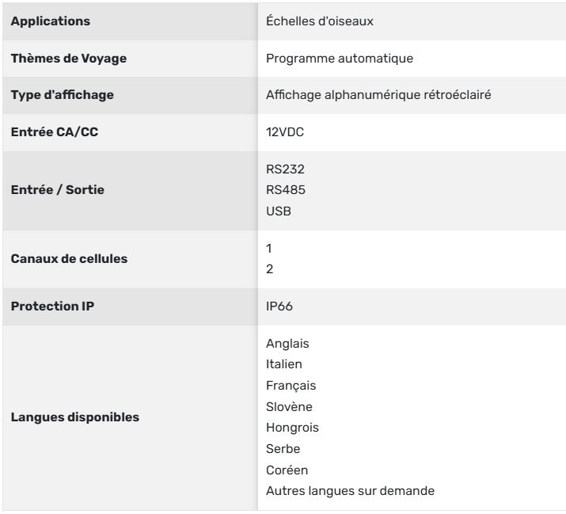Select the RS232 entry
Image resolution: width=566 pixels, height=514 pixels.
[285, 169]
